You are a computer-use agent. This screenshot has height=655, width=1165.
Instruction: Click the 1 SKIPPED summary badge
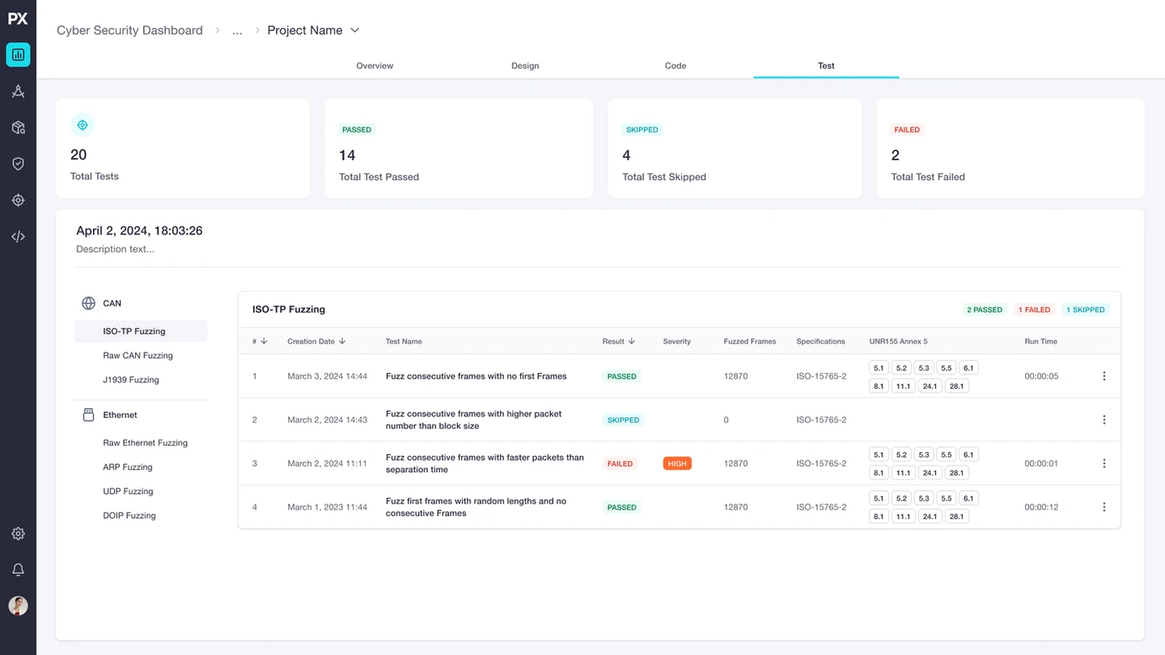[x=1085, y=310]
